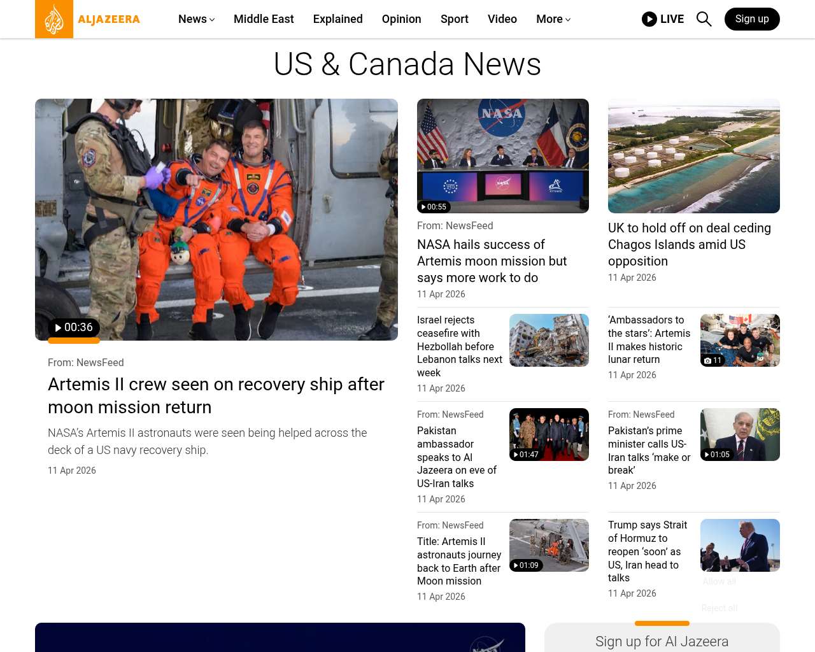815x652 pixels.
Task: Open the Middle East section
Action: click(264, 19)
